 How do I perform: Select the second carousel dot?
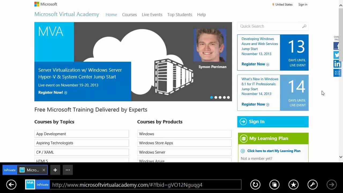point(216,98)
